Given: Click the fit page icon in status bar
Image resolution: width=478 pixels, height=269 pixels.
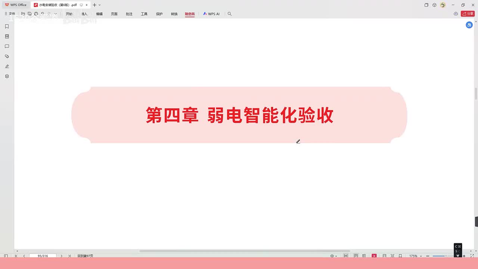Looking at the screenshot, I should click(392, 256).
